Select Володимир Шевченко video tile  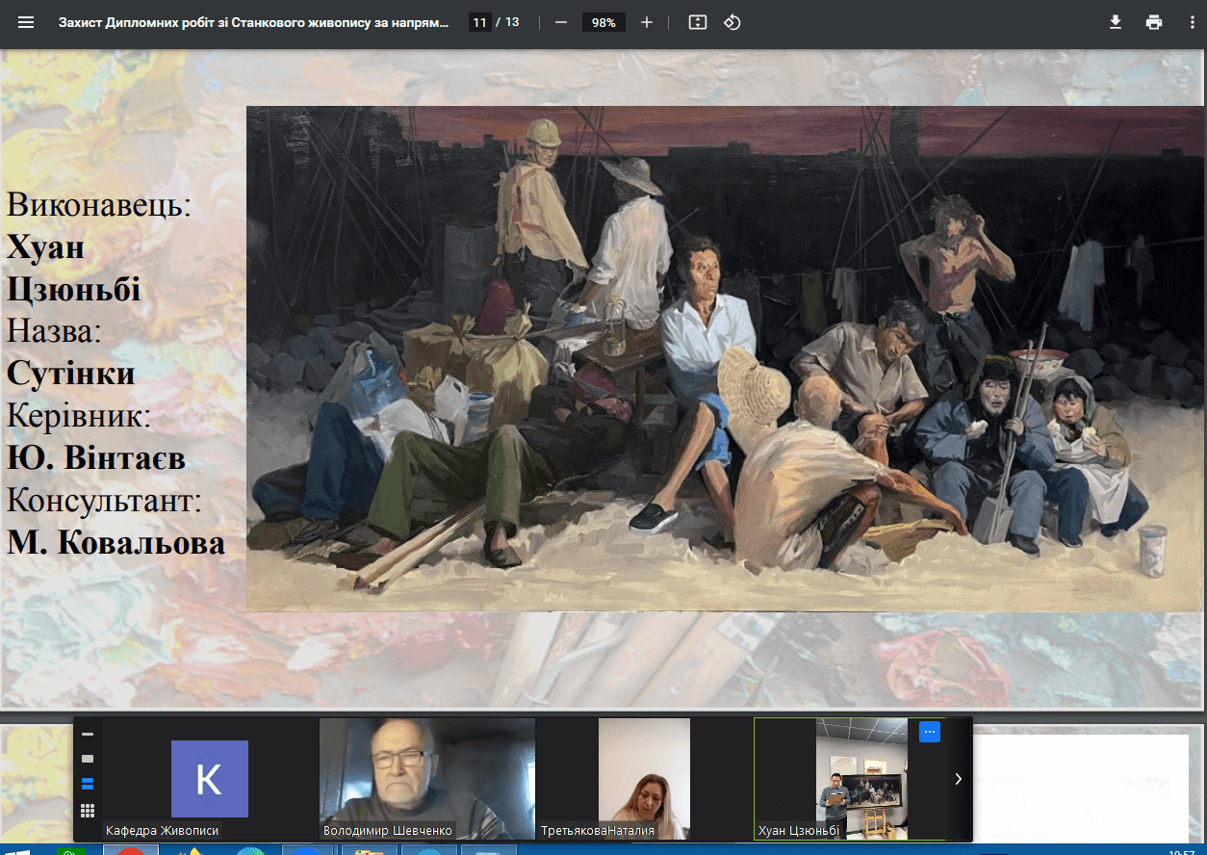427,779
